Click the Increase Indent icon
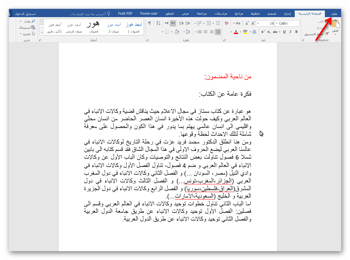This screenshot has height=260, width=350. pyautogui.click(x=181, y=23)
